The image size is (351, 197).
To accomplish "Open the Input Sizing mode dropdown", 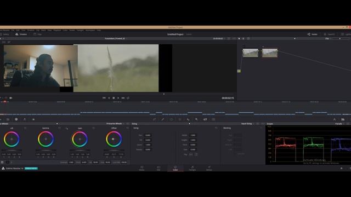I will (247, 124).
